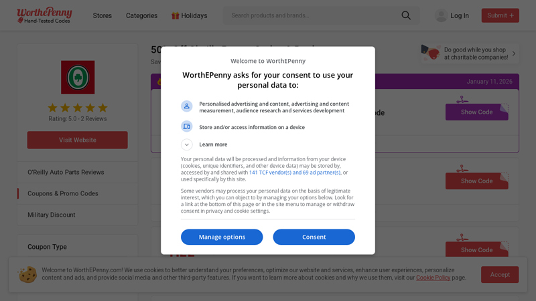
Task: Open the Stores menu
Action: point(103,15)
